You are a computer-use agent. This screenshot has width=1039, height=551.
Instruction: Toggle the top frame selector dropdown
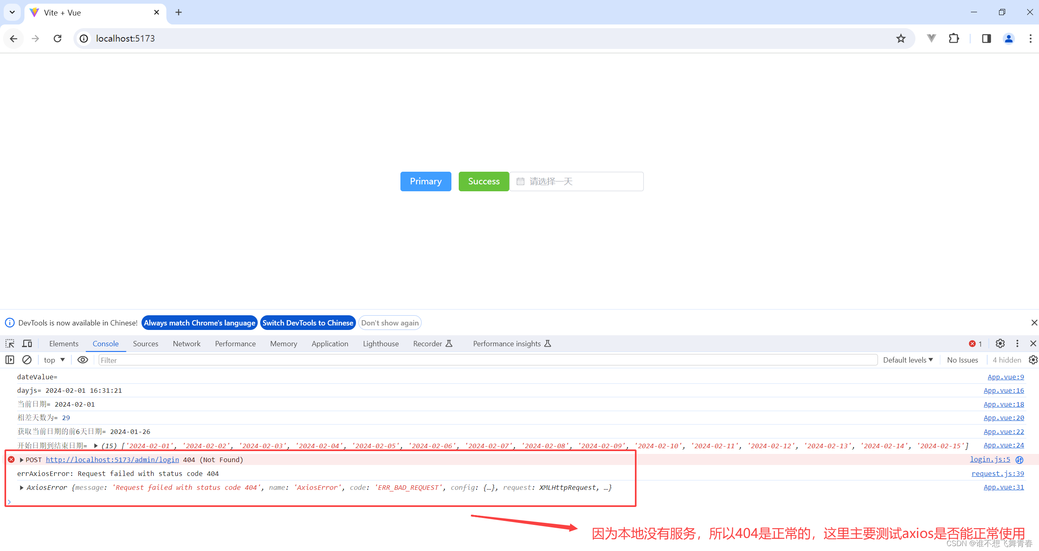click(x=54, y=359)
